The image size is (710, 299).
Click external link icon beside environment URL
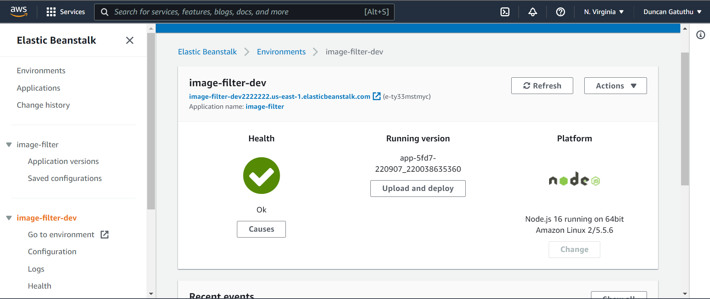click(377, 96)
